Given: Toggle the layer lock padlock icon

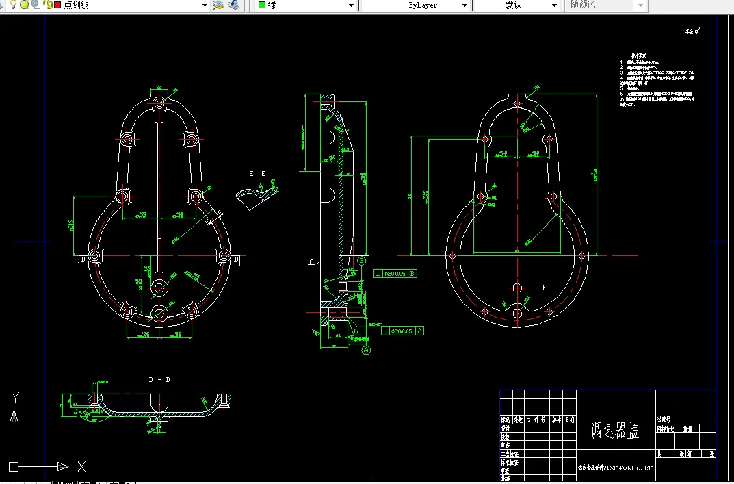Looking at the screenshot, I should click(x=47, y=4).
